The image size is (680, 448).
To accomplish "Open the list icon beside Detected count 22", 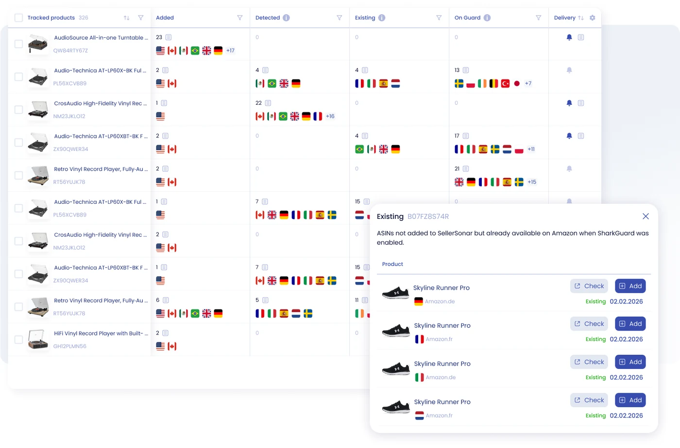I will [268, 103].
